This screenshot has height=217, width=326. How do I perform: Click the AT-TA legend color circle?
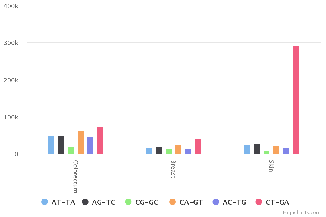(x=45, y=202)
